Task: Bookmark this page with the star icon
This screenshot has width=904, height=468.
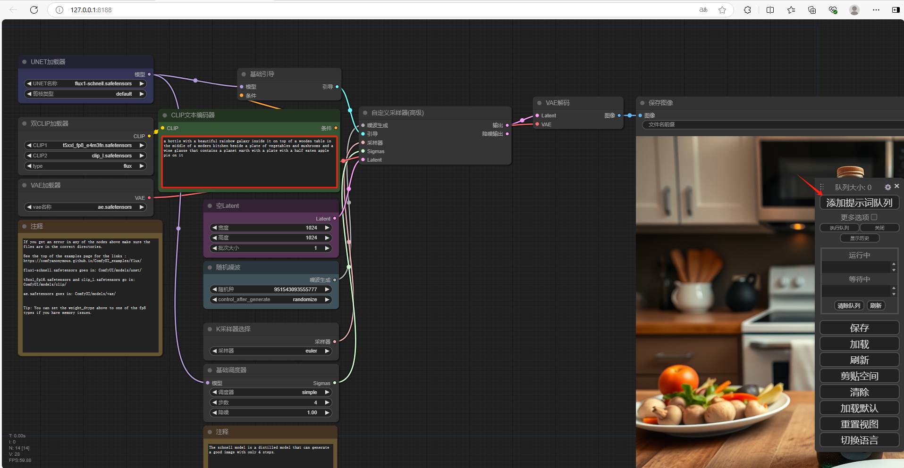Action: click(722, 10)
